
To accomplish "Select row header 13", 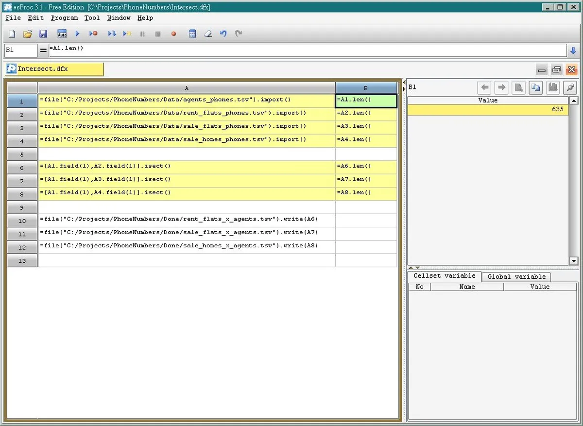I will [22, 260].
